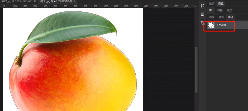Image resolution: width=248 pixels, height=111 pixels.
Task: Switch to the 调整 adjustments tab
Action: click(220, 10)
